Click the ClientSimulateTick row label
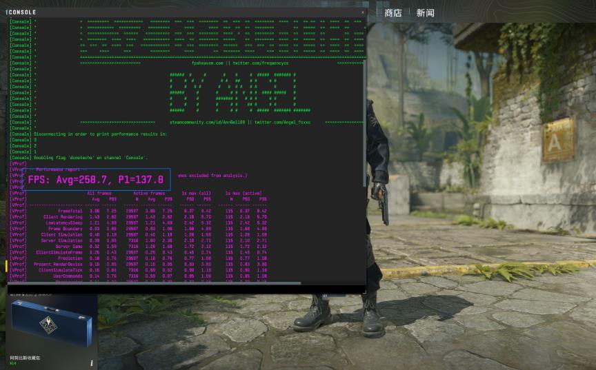Viewport: 596px width, 370px height. (61, 270)
